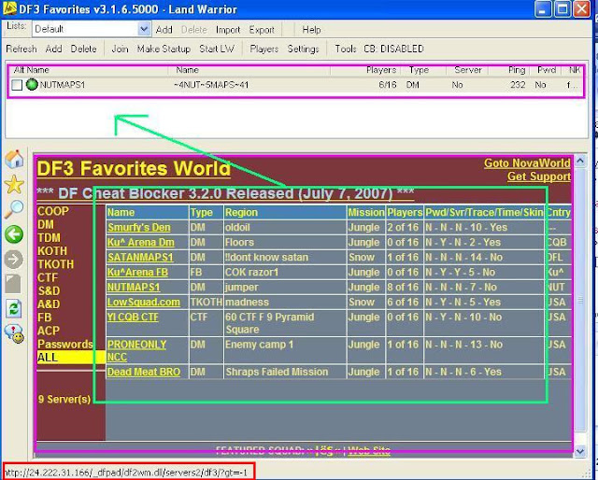Filter servers by CTF game type
Image resolution: width=598 pixels, height=480 pixels.
[48, 278]
